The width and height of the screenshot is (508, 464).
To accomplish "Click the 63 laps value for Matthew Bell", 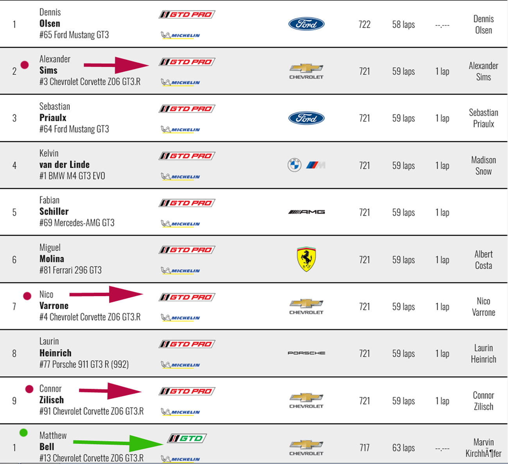I will tap(403, 448).
